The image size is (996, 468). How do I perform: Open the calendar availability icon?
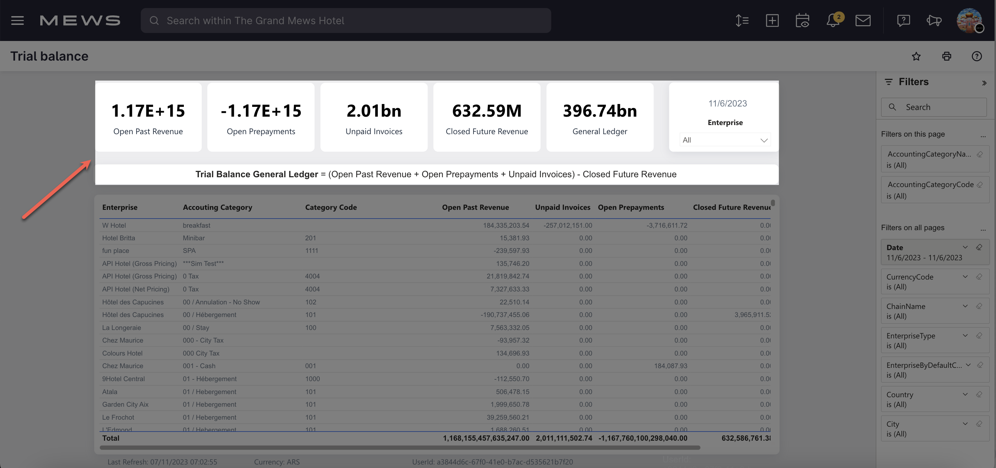click(x=802, y=21)
